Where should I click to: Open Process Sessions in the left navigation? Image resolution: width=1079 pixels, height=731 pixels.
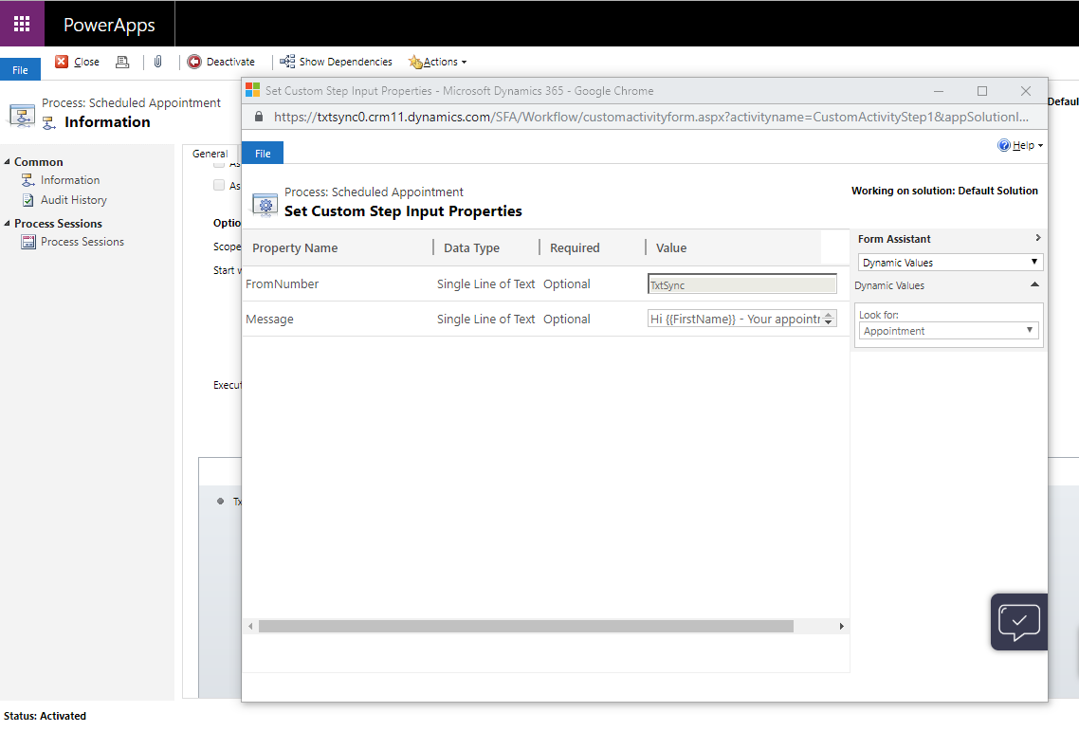[82, 242]
